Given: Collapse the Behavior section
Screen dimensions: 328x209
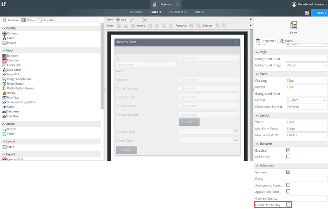Looking at the screenshot, I should click(x=257, y=144).
